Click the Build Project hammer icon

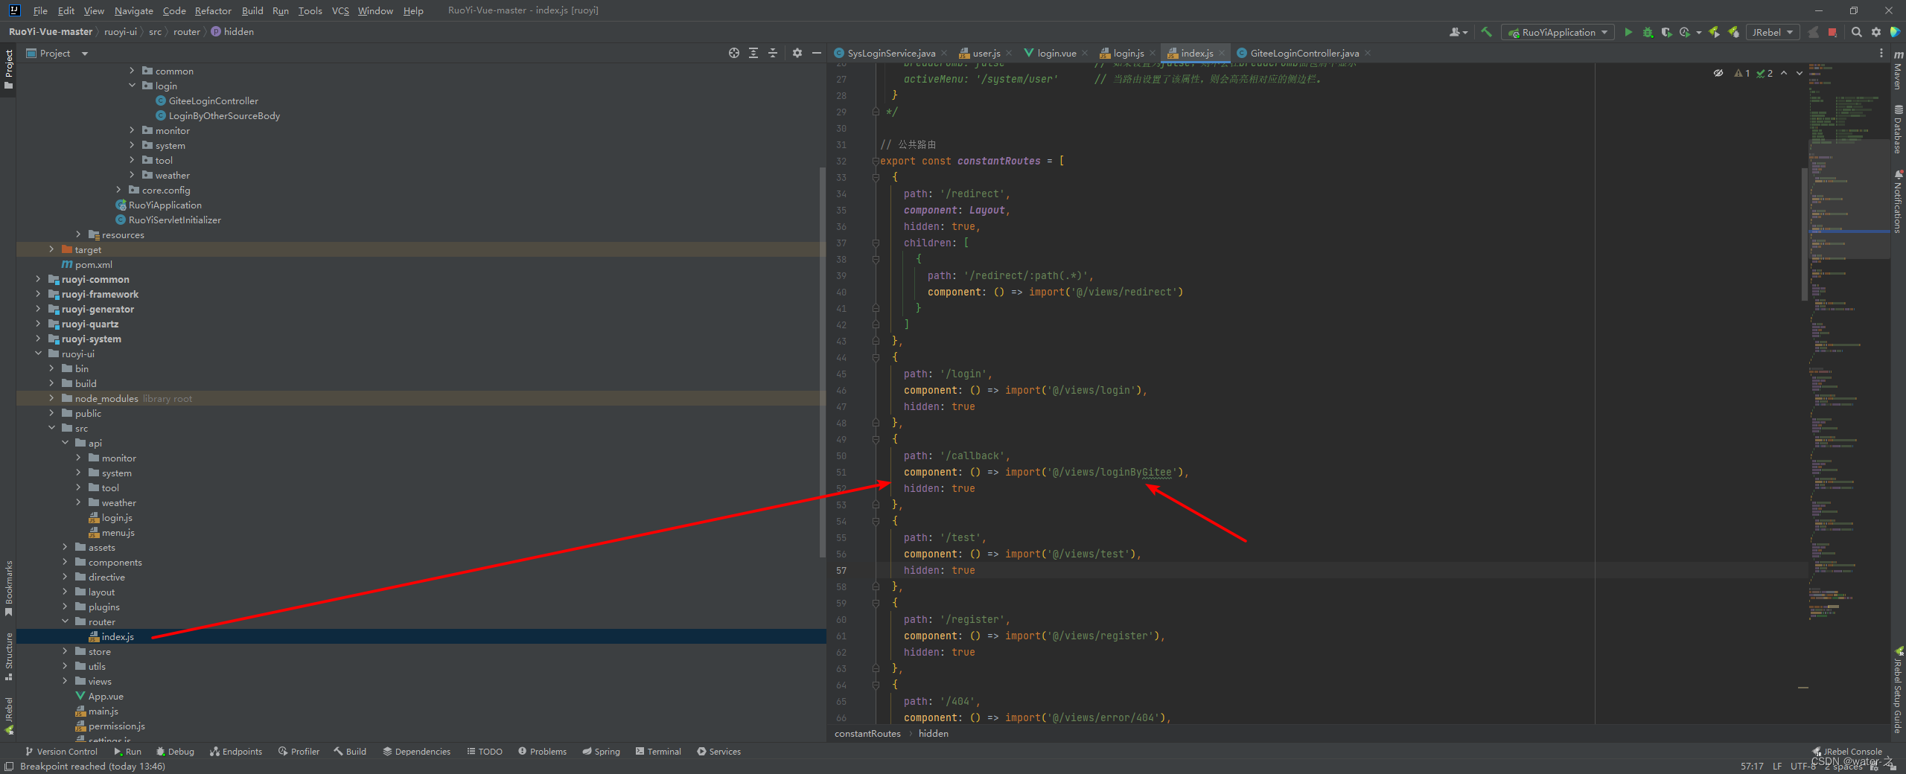coord(1486,32)
